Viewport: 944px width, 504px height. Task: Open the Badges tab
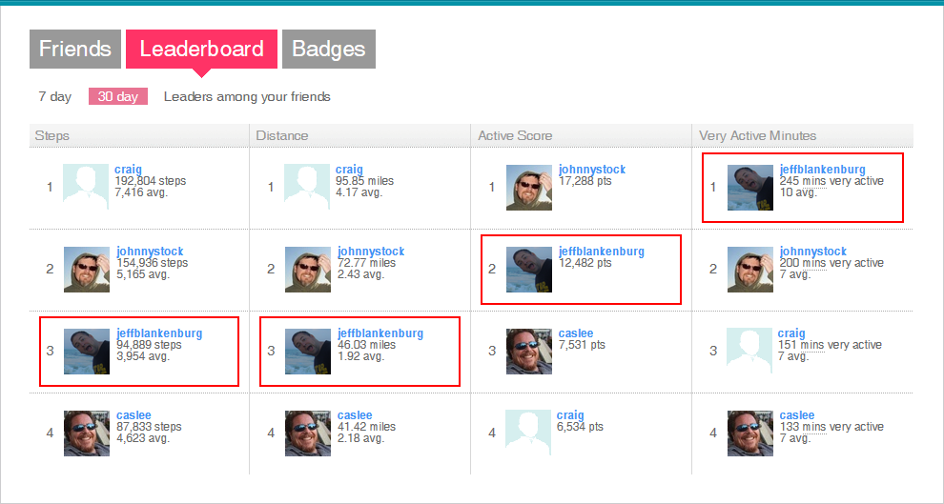click(329, 50)
